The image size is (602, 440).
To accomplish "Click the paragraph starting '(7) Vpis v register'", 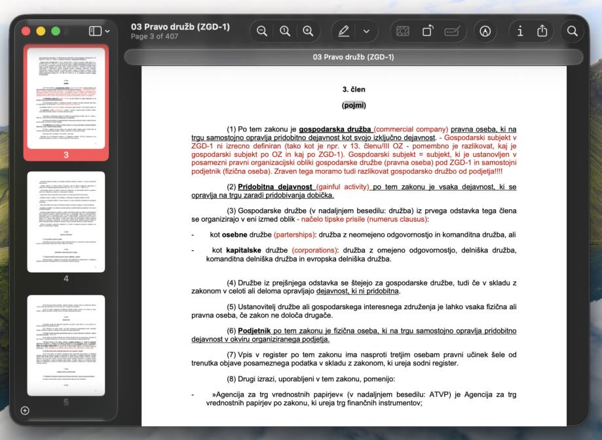I will [x=354, y=359].
